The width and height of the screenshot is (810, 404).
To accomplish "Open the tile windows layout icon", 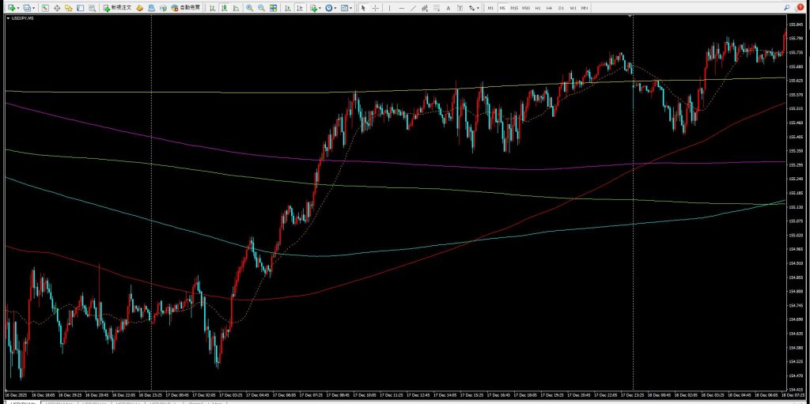I will [x=274, y=8].
